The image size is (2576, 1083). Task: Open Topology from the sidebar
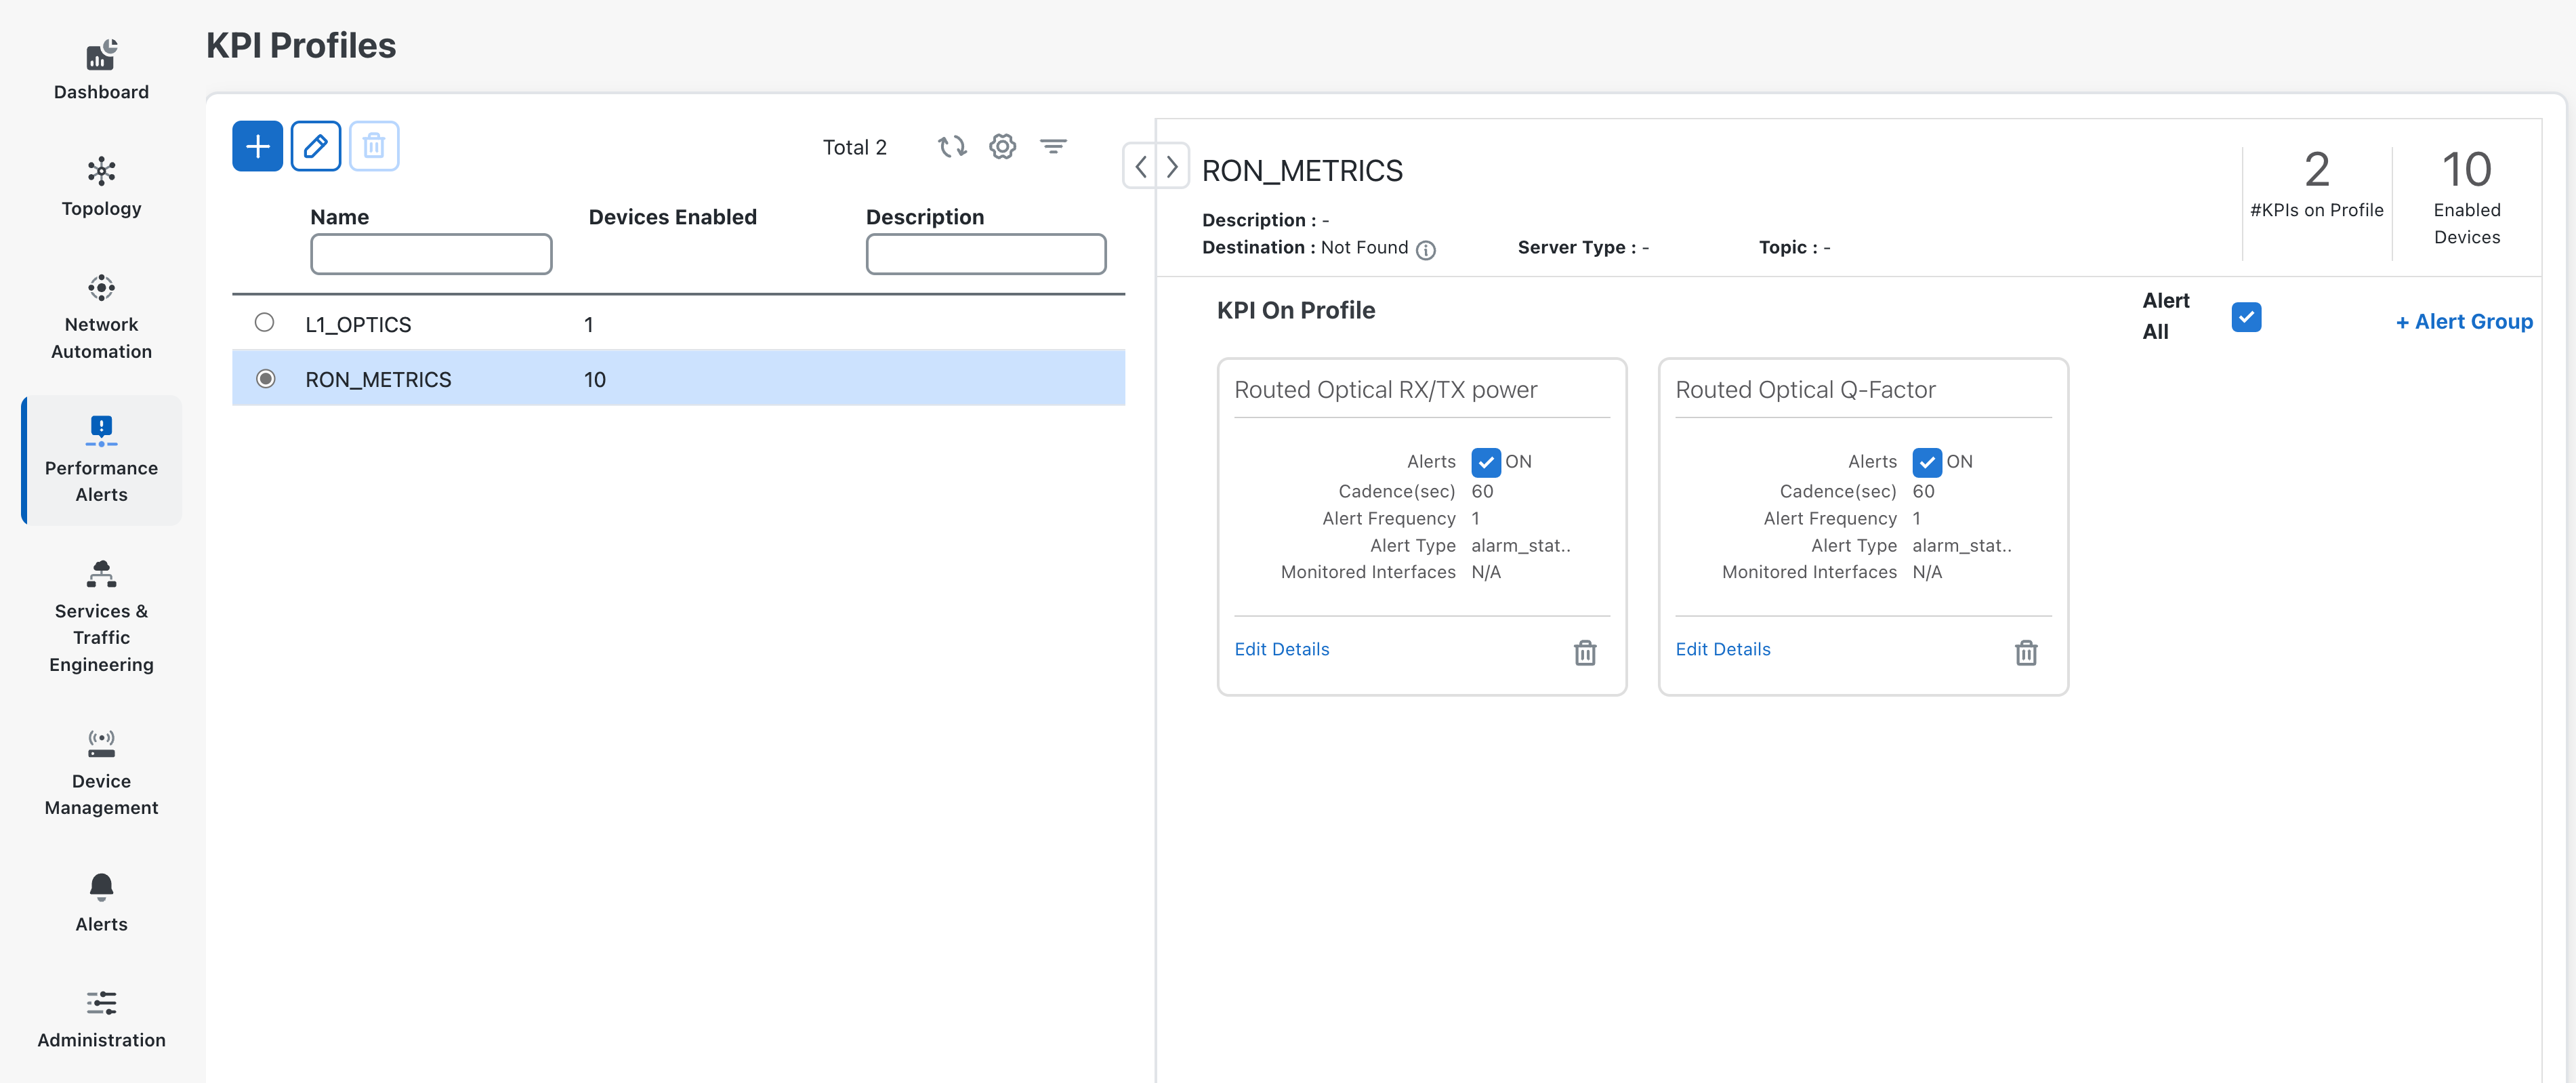point(101,186)
